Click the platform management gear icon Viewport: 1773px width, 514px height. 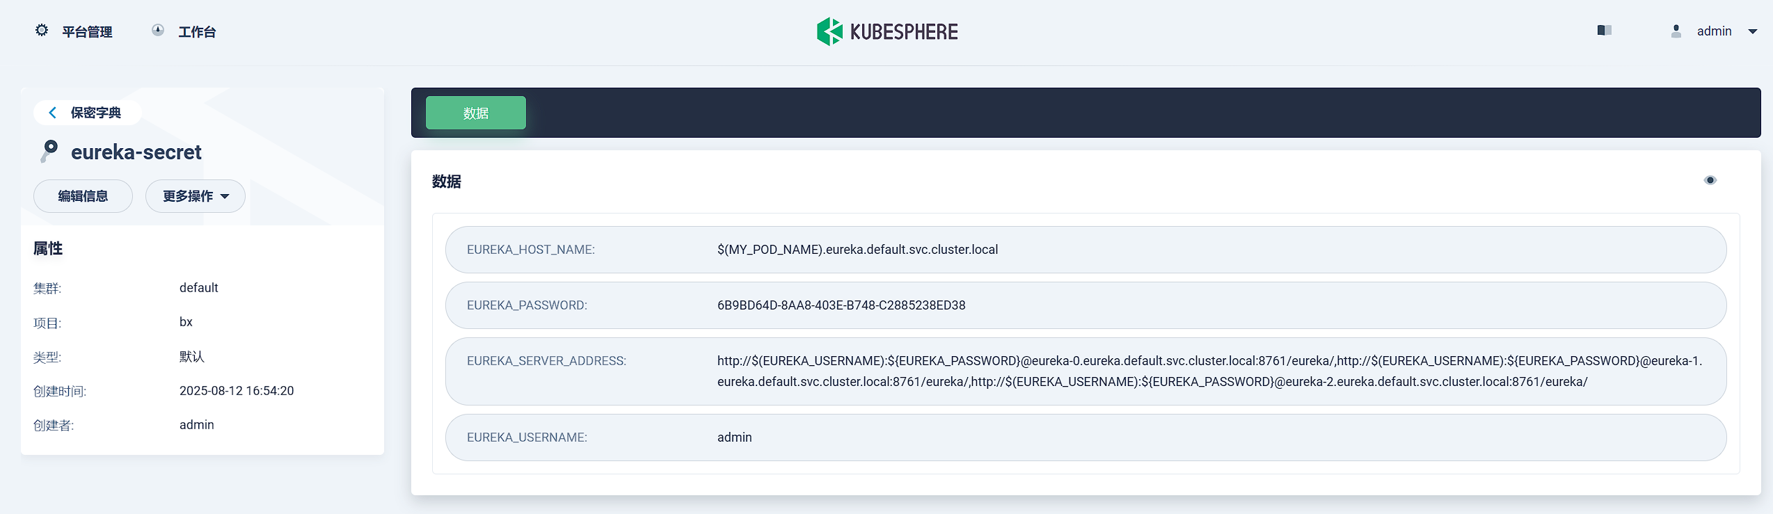(42, 31)
